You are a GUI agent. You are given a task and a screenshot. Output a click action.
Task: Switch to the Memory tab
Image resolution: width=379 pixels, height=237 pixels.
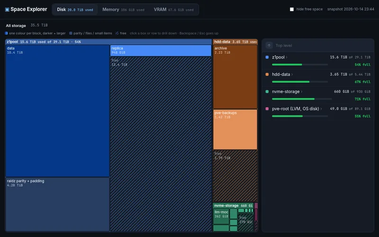coord(123,9)
